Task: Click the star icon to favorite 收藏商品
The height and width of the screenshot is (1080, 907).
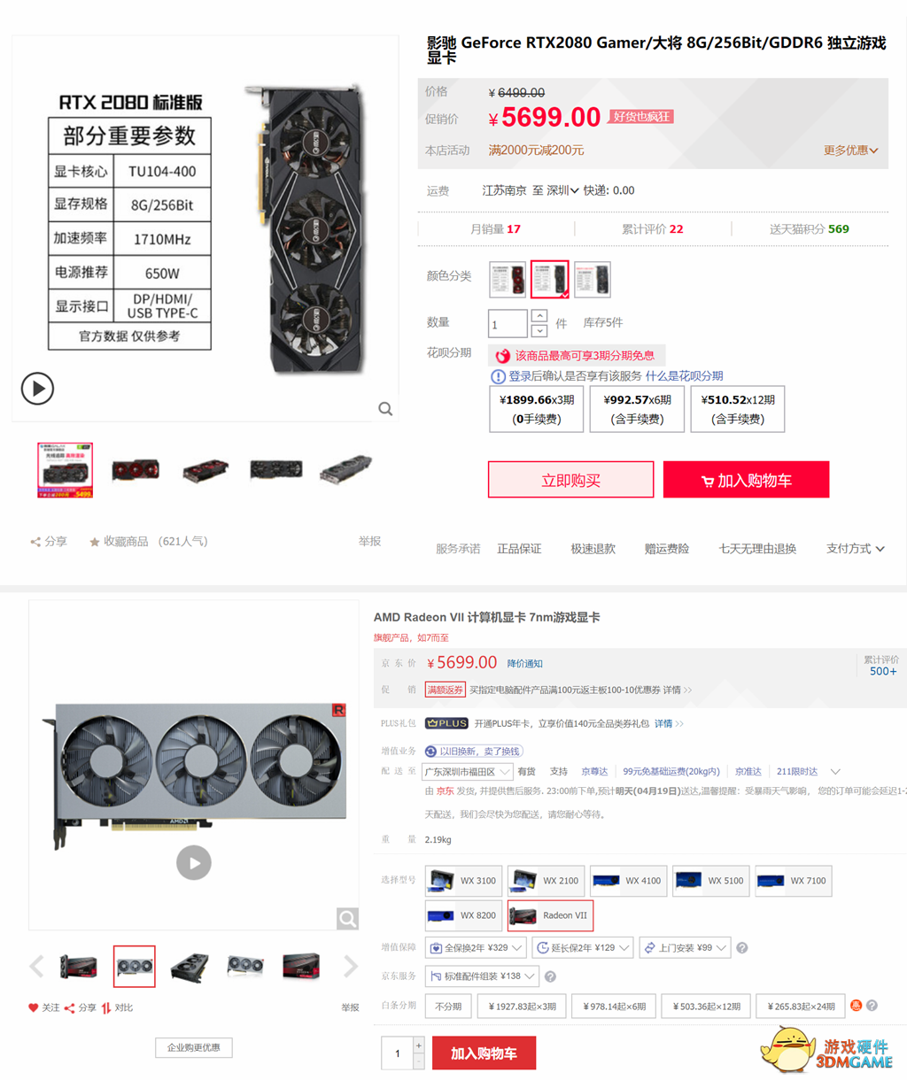Action: 94,542
